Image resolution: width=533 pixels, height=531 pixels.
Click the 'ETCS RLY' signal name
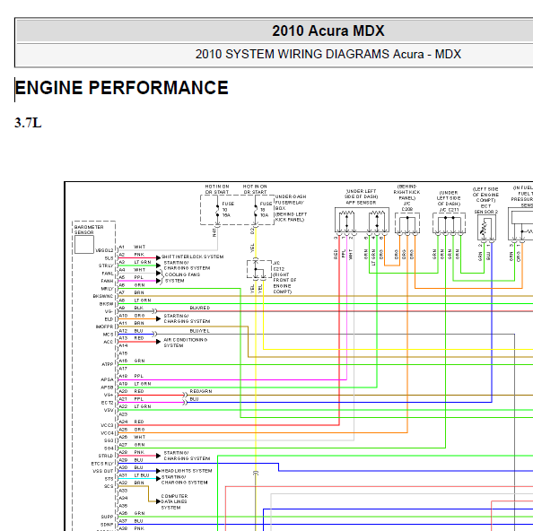[x=102, y=464]
